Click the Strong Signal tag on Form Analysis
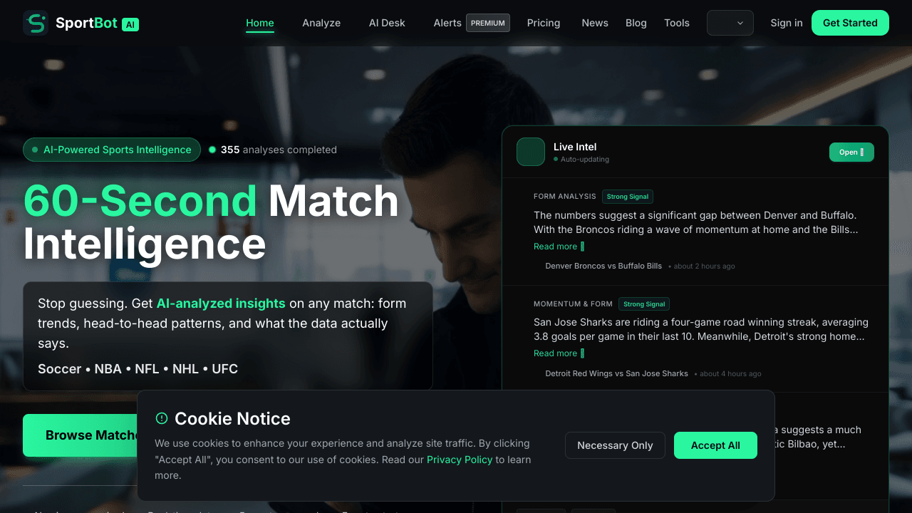Image resolution: width=912 pixels, height=513 pixels. tap(628, 197)
